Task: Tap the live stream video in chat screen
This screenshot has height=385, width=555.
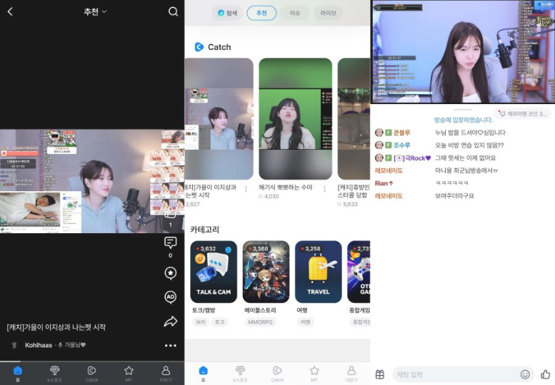Action: coord(463,52)
